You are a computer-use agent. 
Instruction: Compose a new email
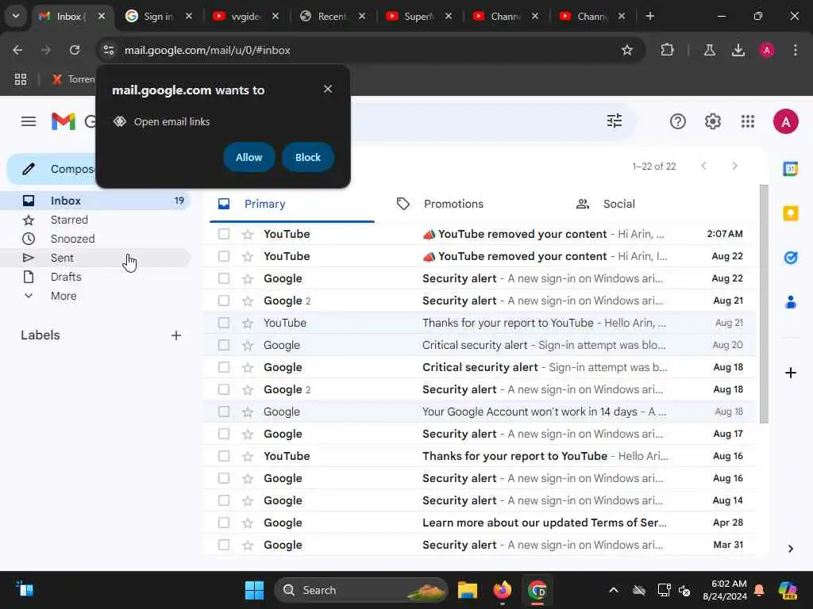pos(52,169)
